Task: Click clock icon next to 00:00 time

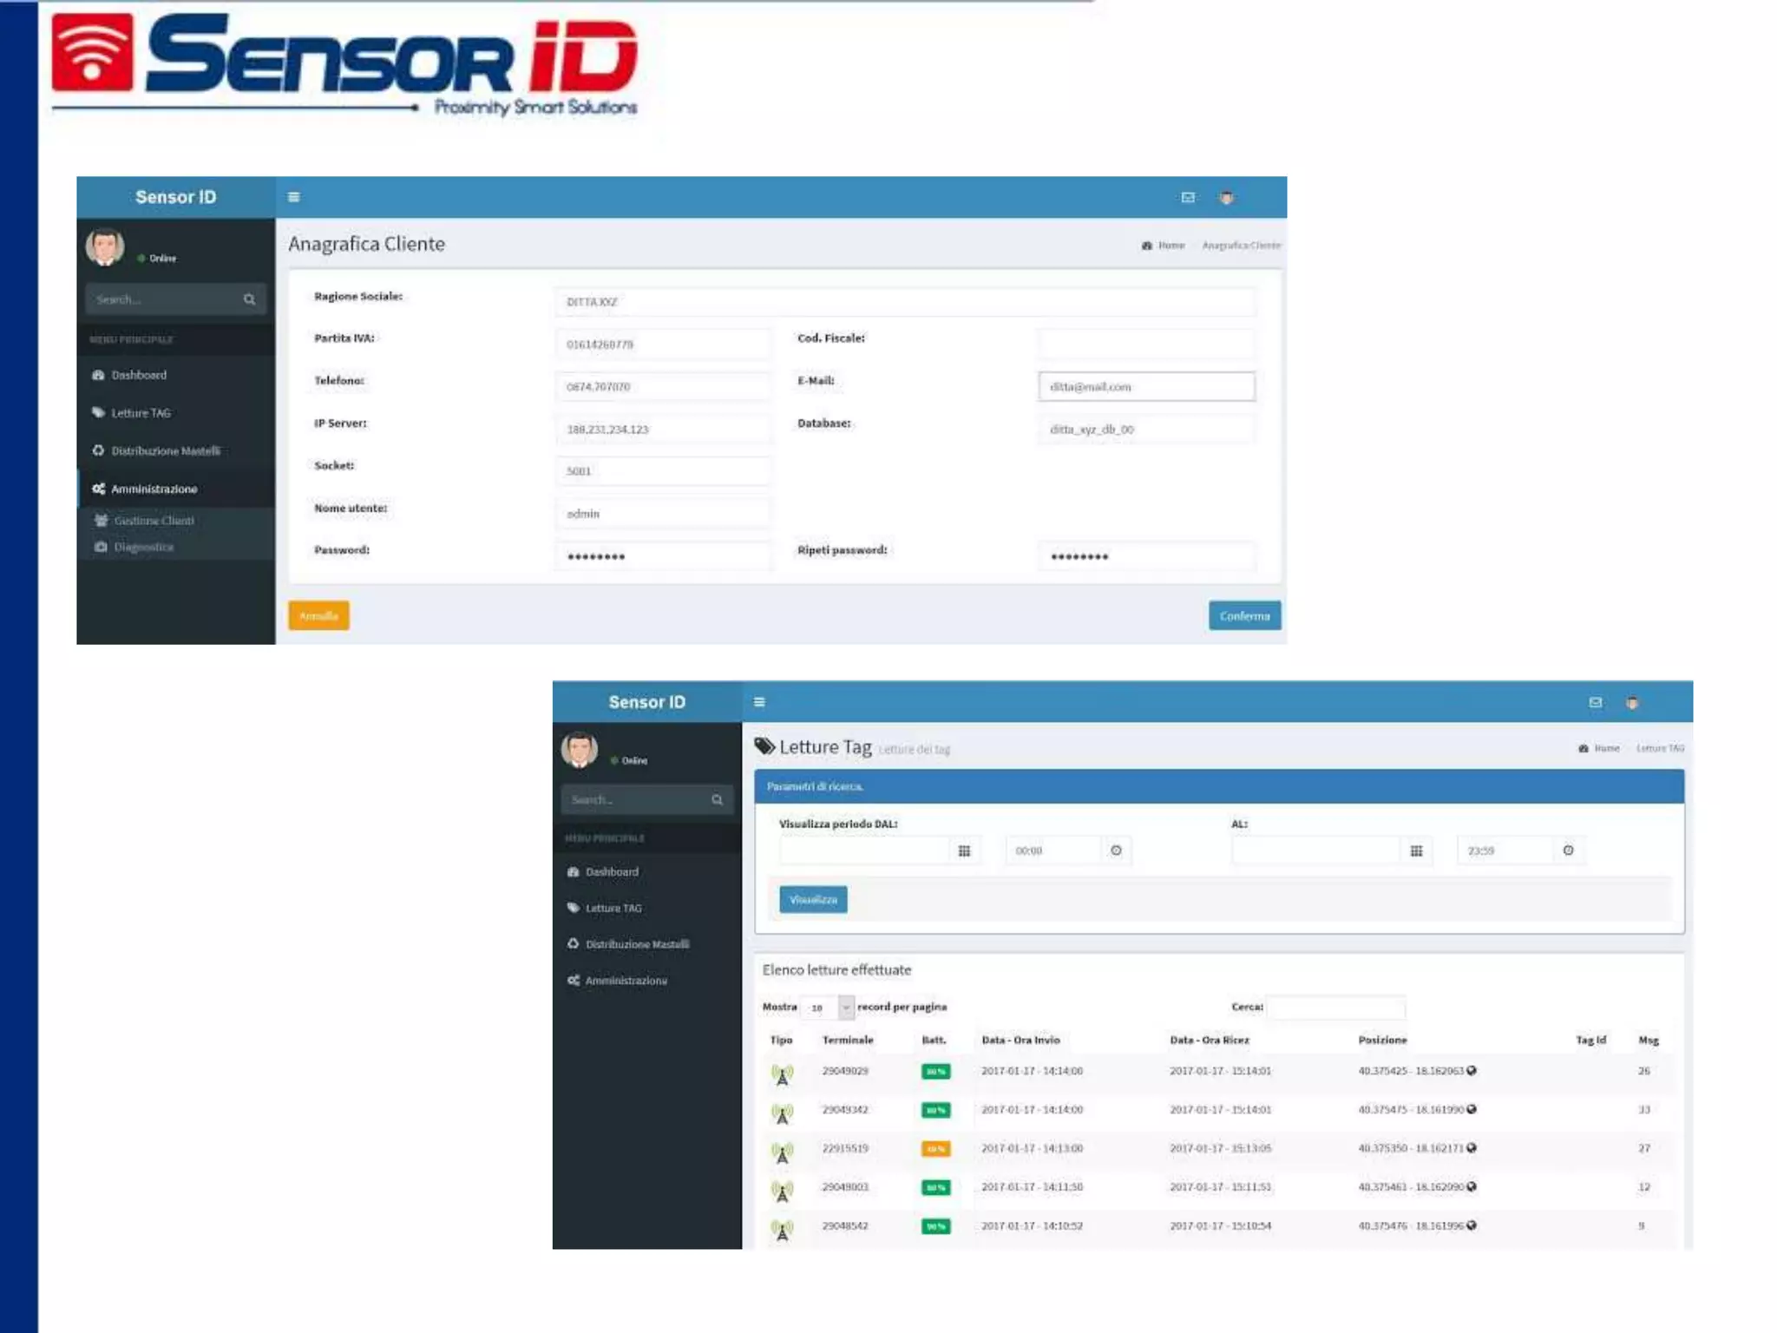Action: [1117, 850]
